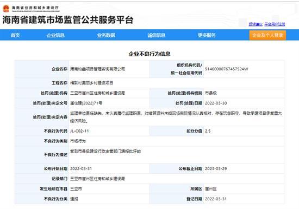Open the 业务数据 navigation menu

click(106, 35)
